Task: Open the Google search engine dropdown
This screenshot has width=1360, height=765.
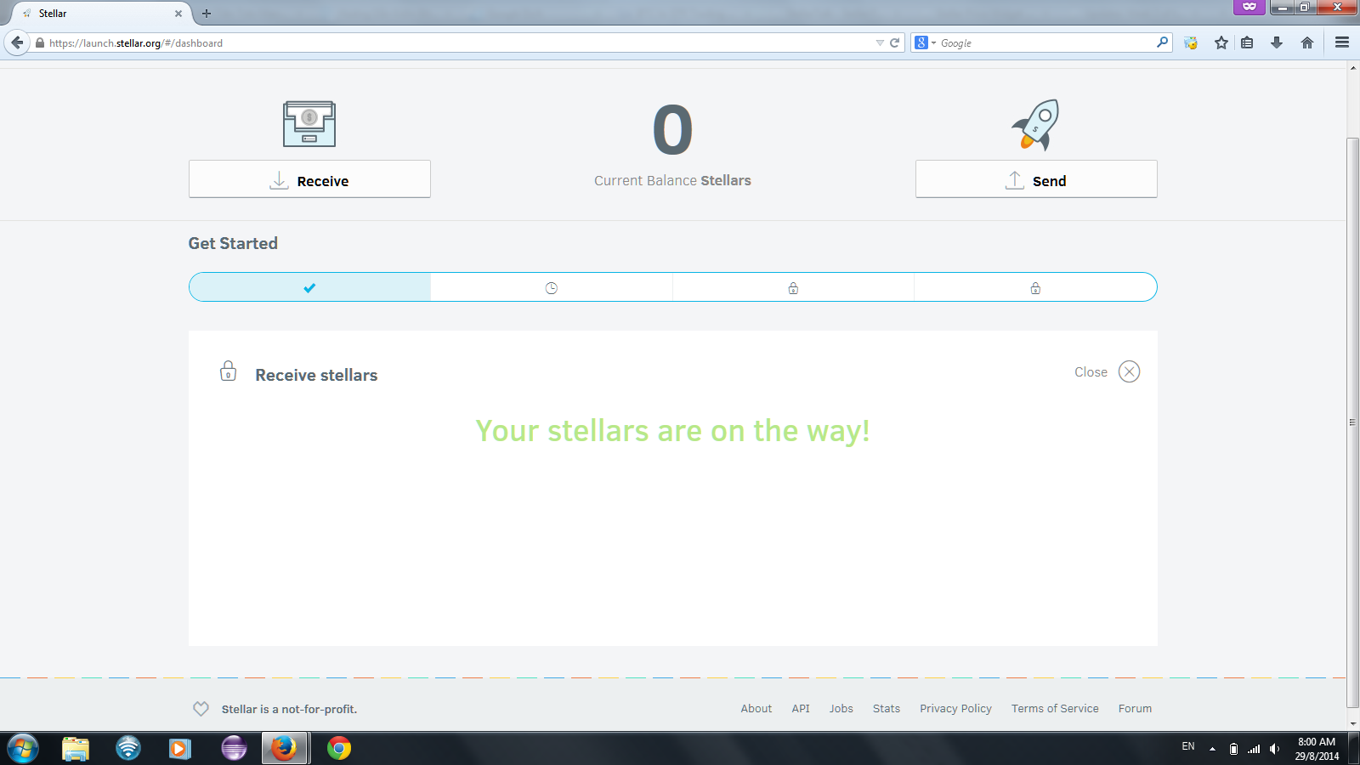Action: 925,42
